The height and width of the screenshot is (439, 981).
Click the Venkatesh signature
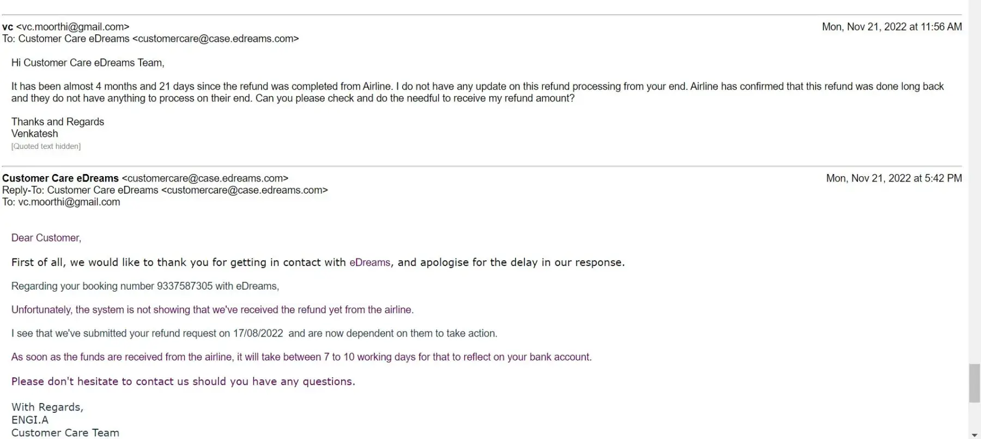coord(34,134)
